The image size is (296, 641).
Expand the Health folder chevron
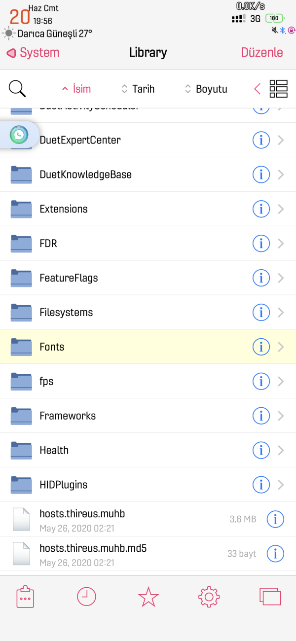tap(281, 451)
